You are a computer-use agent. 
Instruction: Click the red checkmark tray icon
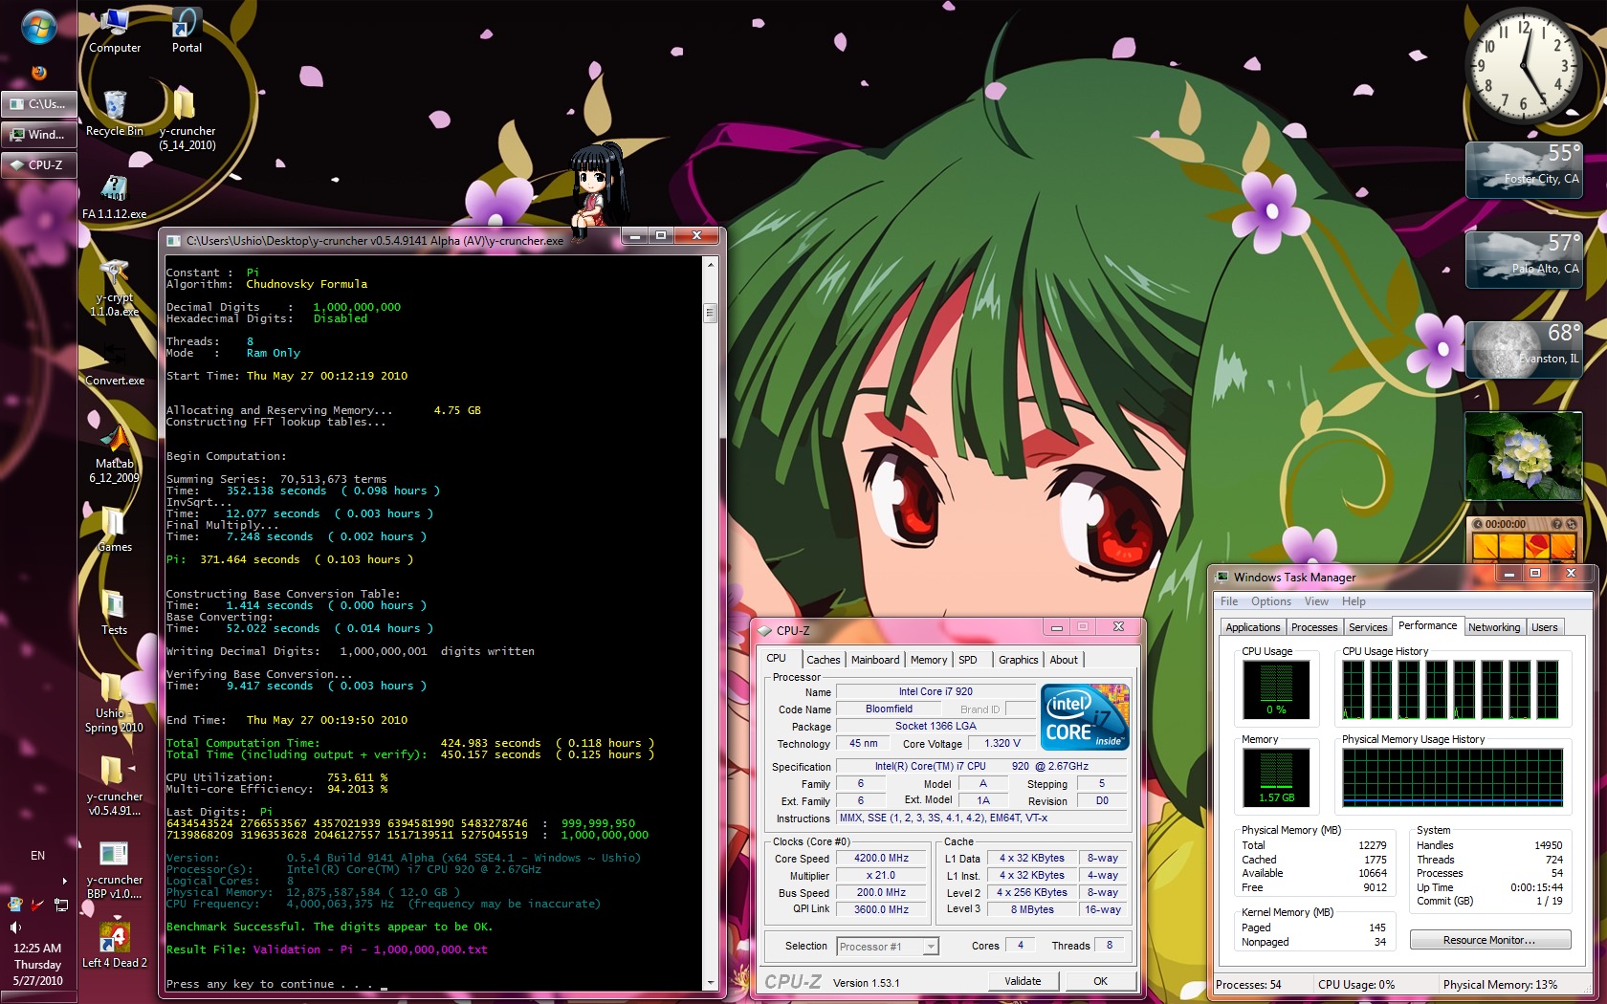click(x=38, y=904)
